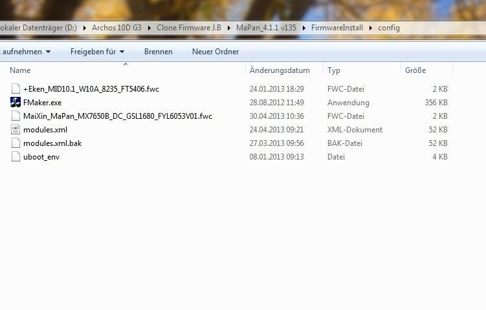Click the 'Anwendung' type cell
486x310 pixels.
pos(348,103)
